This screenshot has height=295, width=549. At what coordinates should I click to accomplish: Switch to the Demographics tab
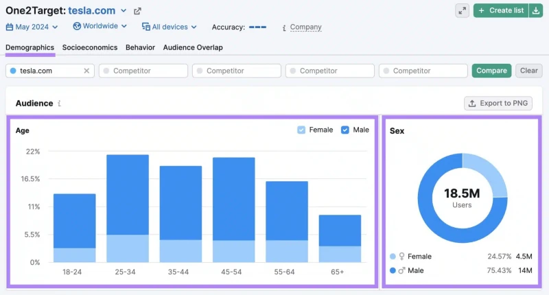(30, 47)
